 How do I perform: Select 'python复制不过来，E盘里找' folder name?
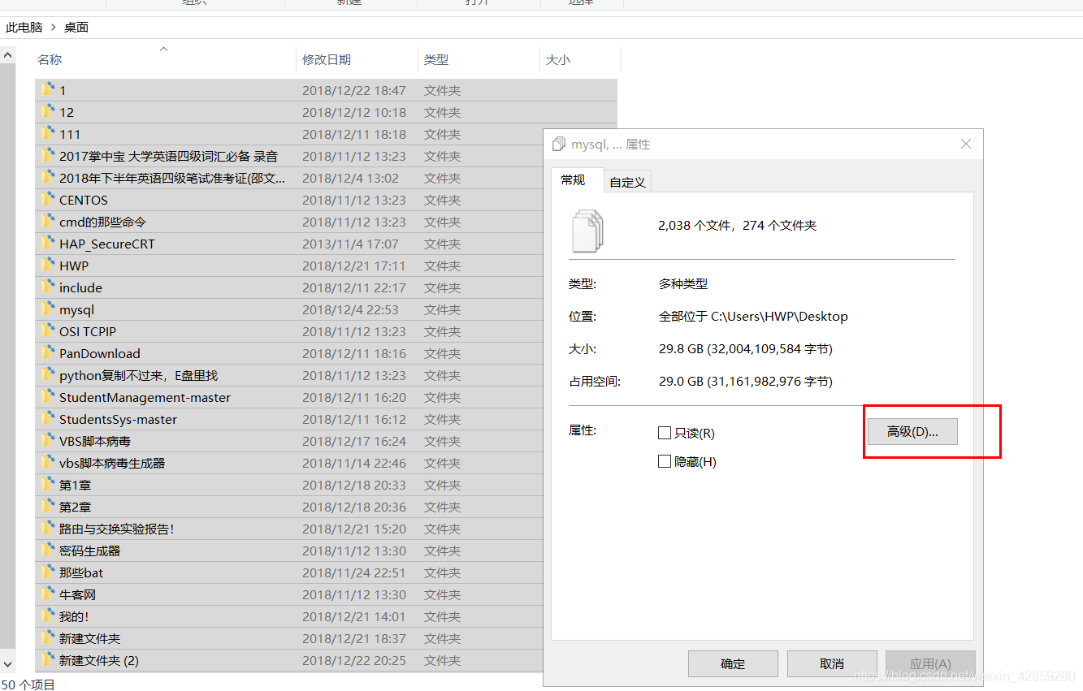coord(139,375)
